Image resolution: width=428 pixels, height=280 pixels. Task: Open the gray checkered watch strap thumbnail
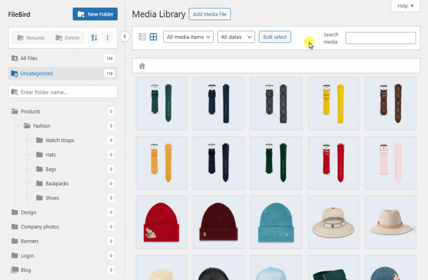276,104
